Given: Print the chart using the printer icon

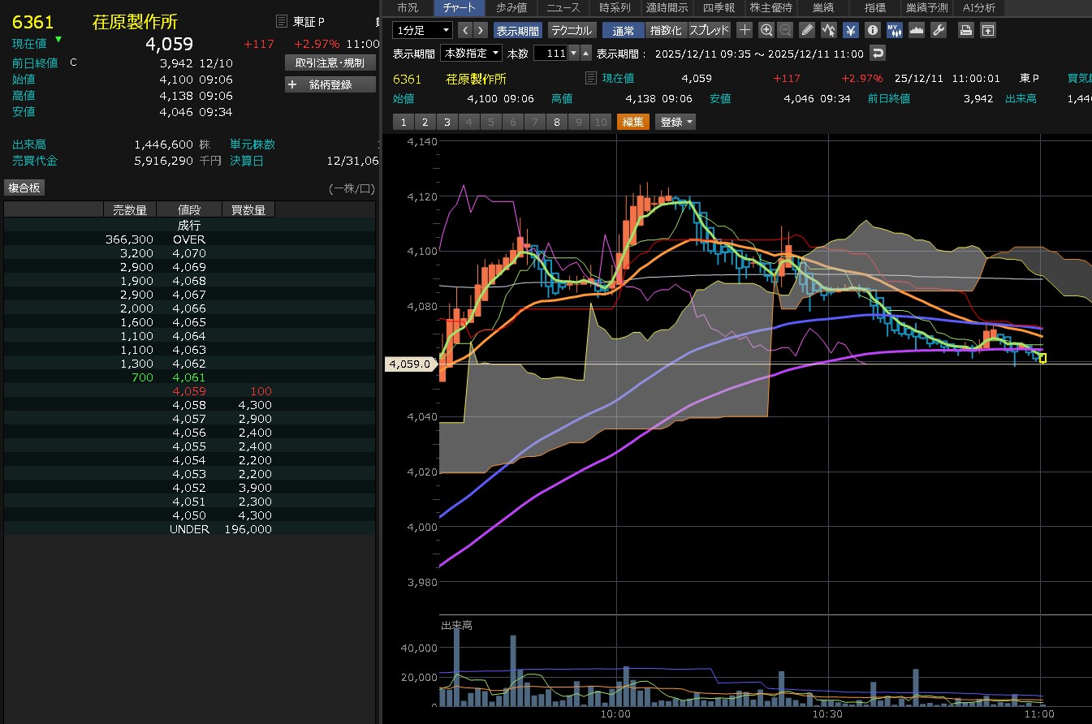Looking at the screenshot, I should [x=965, y=30].
